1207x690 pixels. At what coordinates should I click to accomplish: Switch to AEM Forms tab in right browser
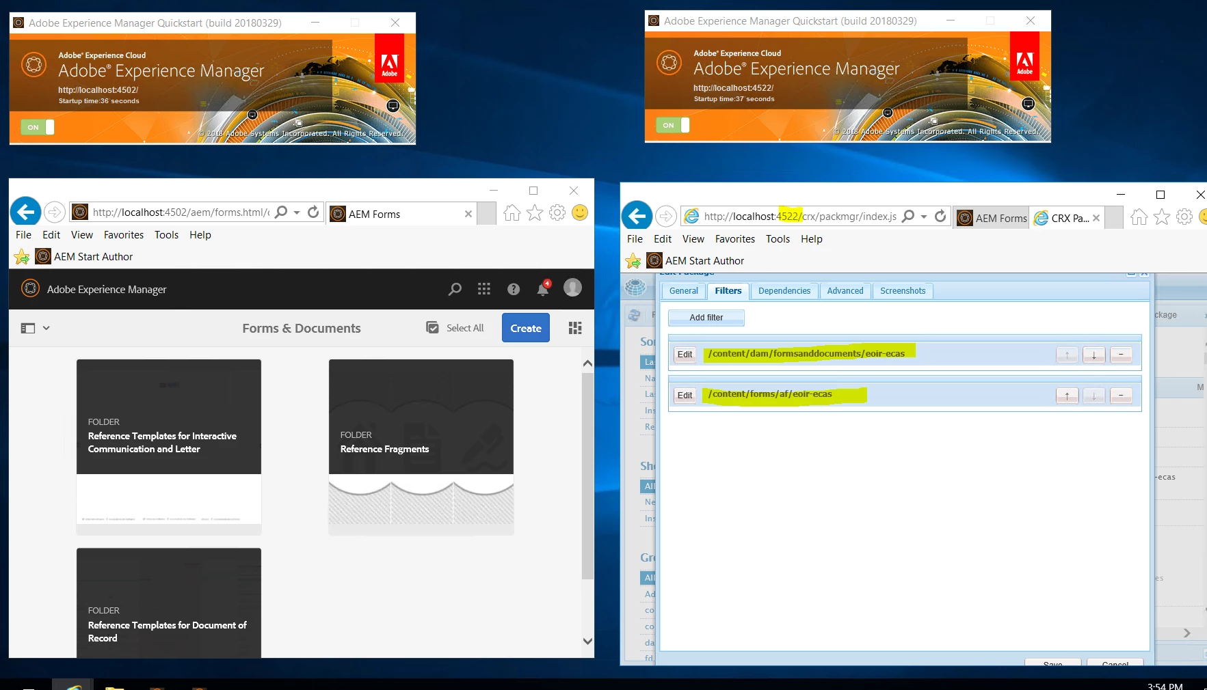click(992, 218)
